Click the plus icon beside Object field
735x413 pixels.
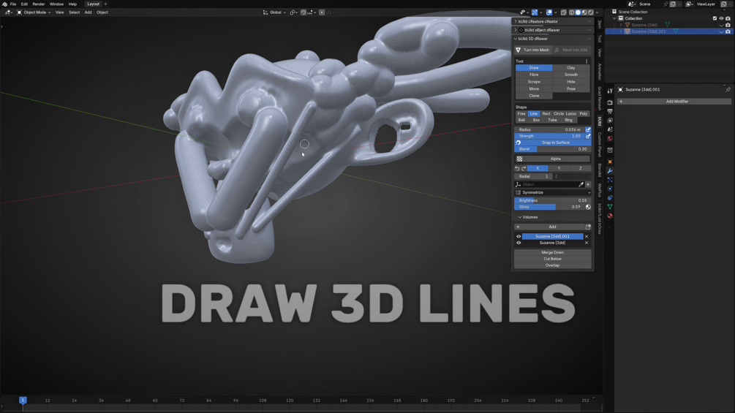[x=588, y=184]
